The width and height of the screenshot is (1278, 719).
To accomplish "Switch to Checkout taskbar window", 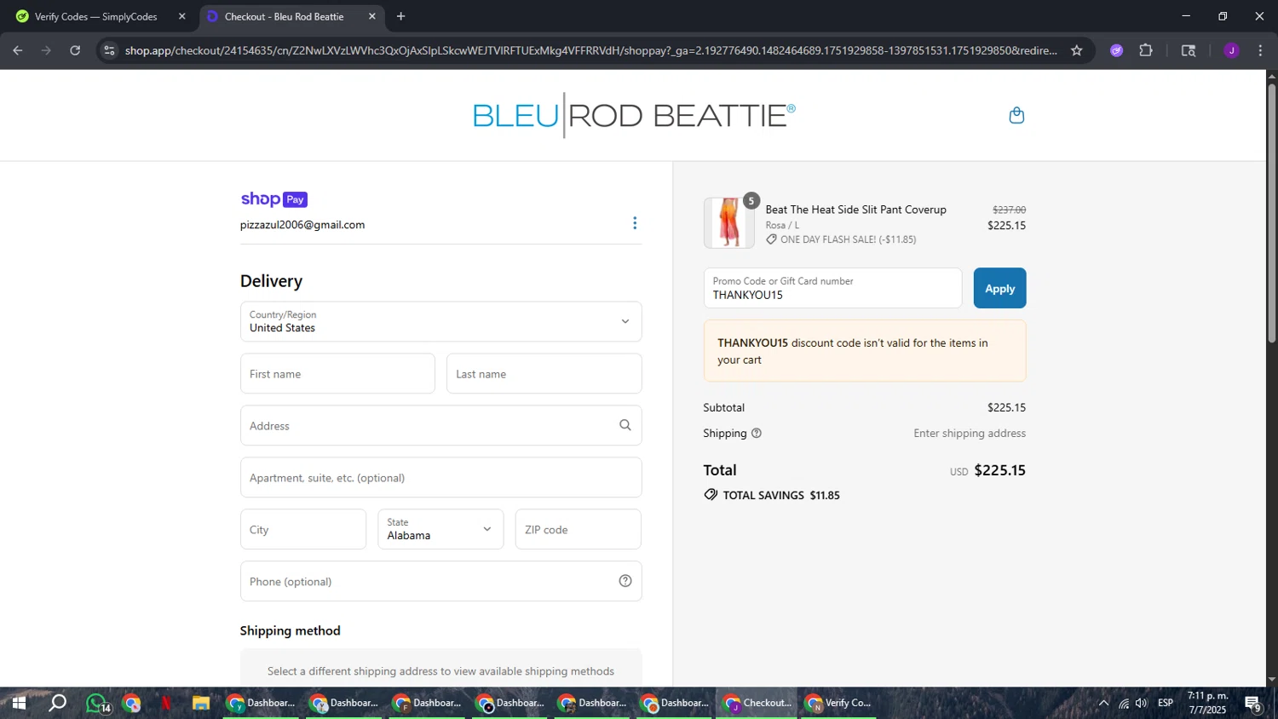I will (757, 704).
